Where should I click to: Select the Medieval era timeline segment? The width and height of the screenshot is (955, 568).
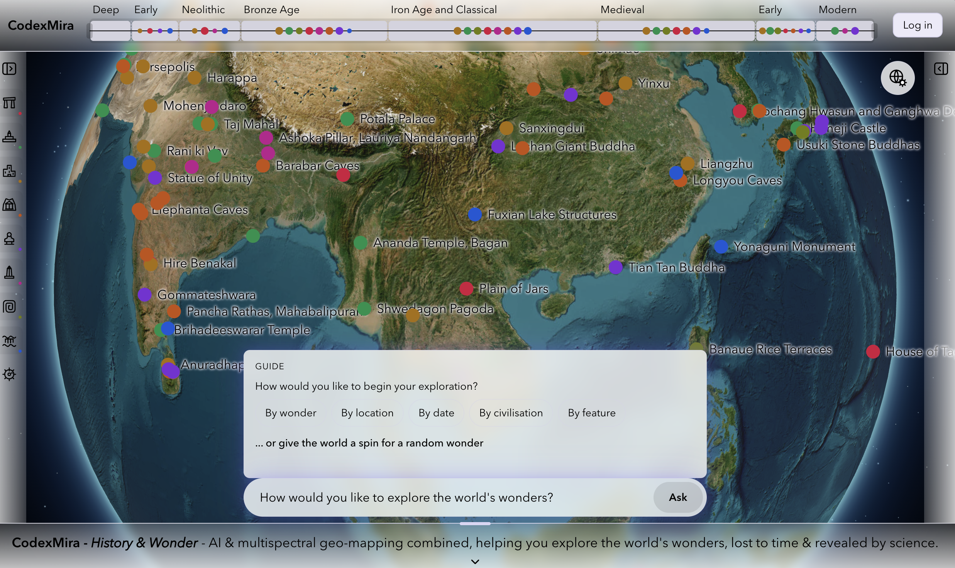(676, 31)
